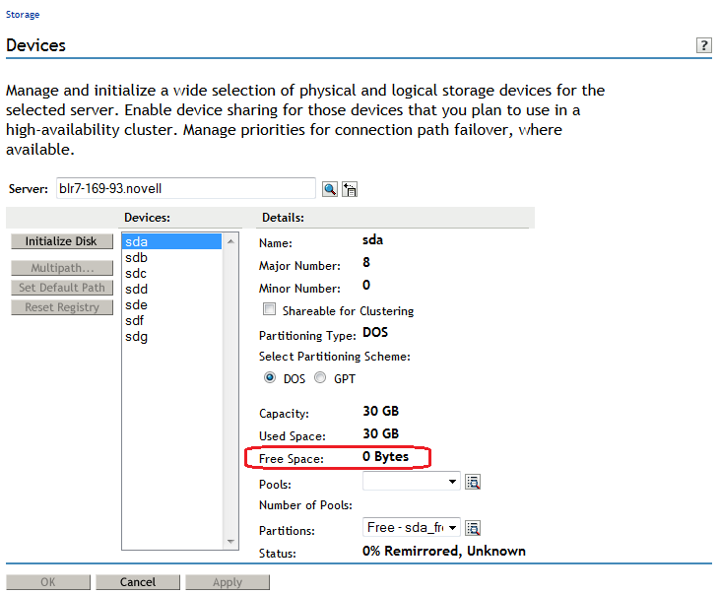Click the Pools details icon
719x594 pixels.
(472, 483)
